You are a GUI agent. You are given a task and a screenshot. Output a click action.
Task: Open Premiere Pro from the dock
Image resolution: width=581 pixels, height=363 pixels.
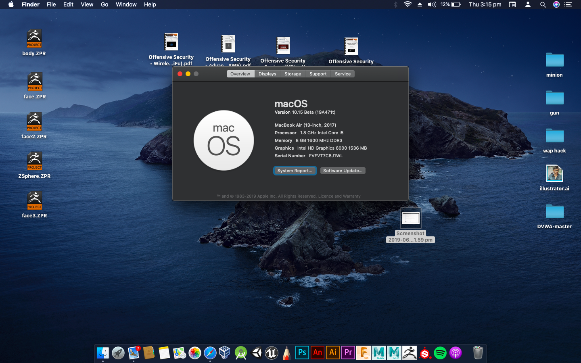[348, 353]
